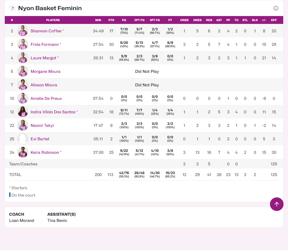Open Shannon Coffee's player photo
This screenshot has width=288, height=250.
click(23, 31)
